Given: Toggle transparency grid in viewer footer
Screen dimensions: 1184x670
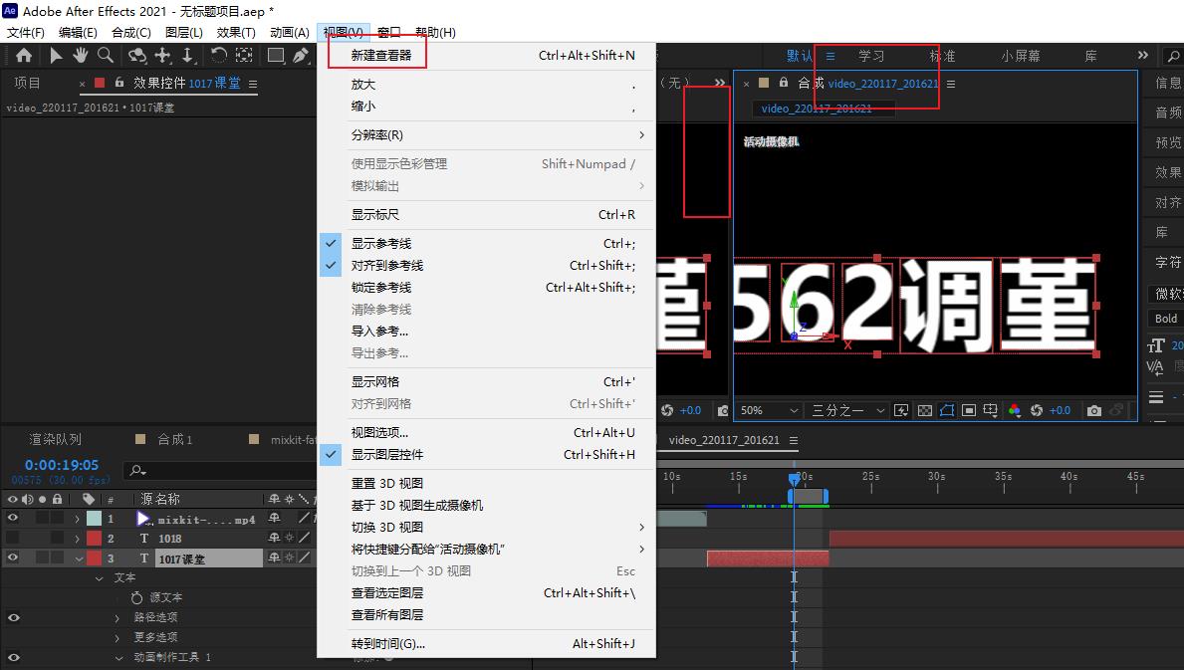Looking at the screenshot, I should (925, 410).
